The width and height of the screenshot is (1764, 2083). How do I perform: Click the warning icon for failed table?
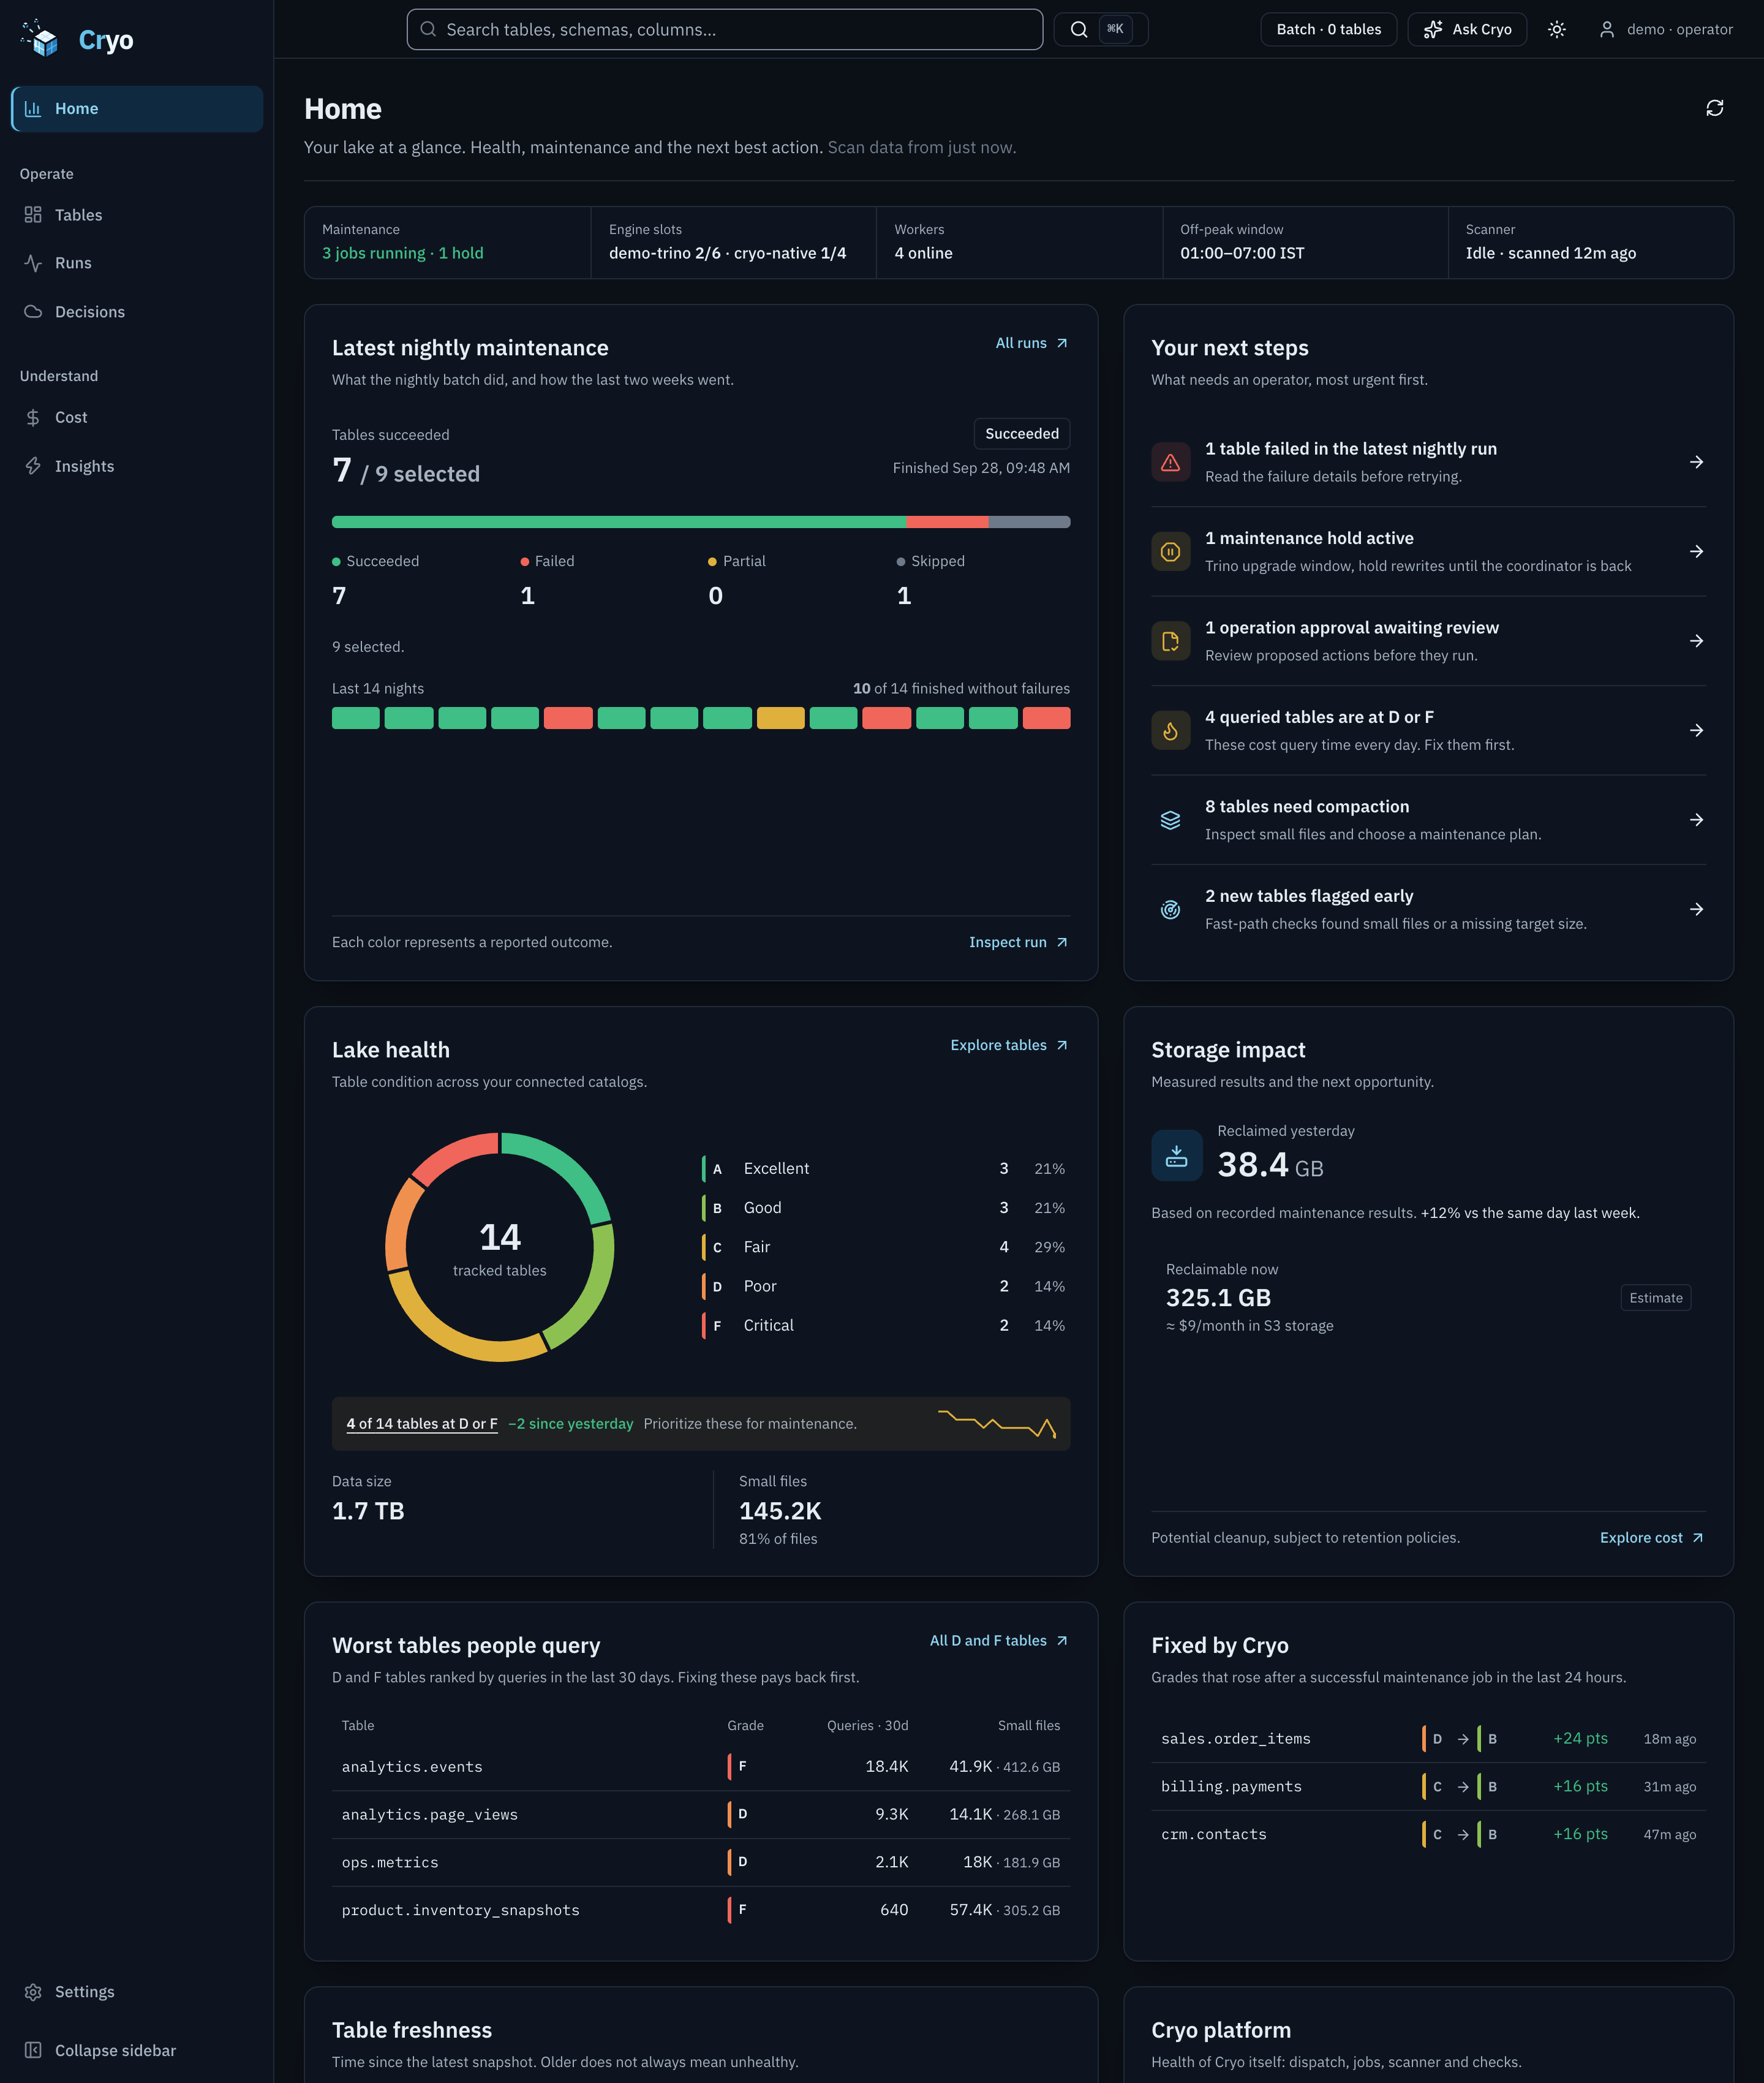[x=1170, y=462]
